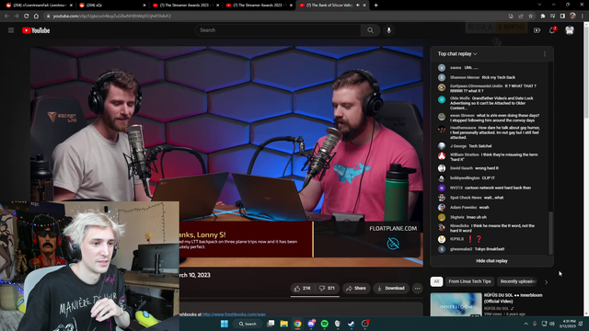This screenshot has height=331, width=589.
Task: Open Rüfüs Du Sol Innerbloom video title
Action: coord(514,298)
